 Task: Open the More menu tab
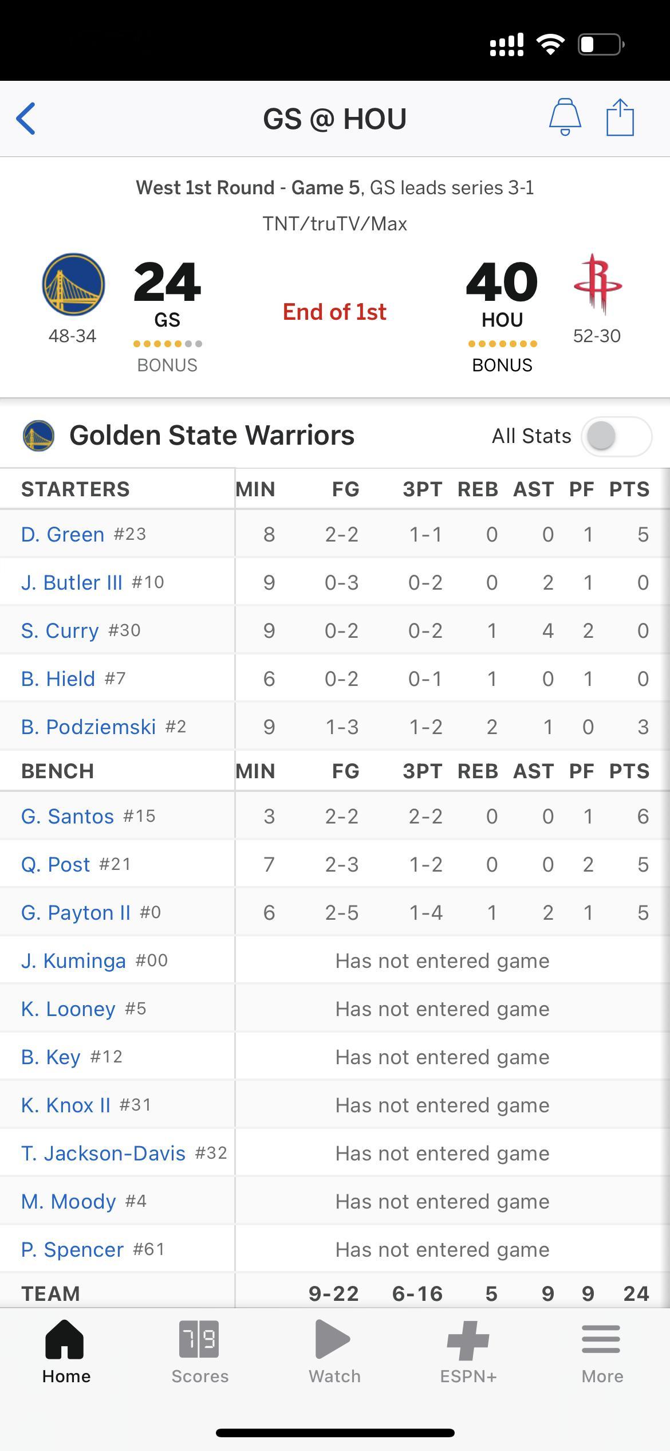tap(602, 1352)
